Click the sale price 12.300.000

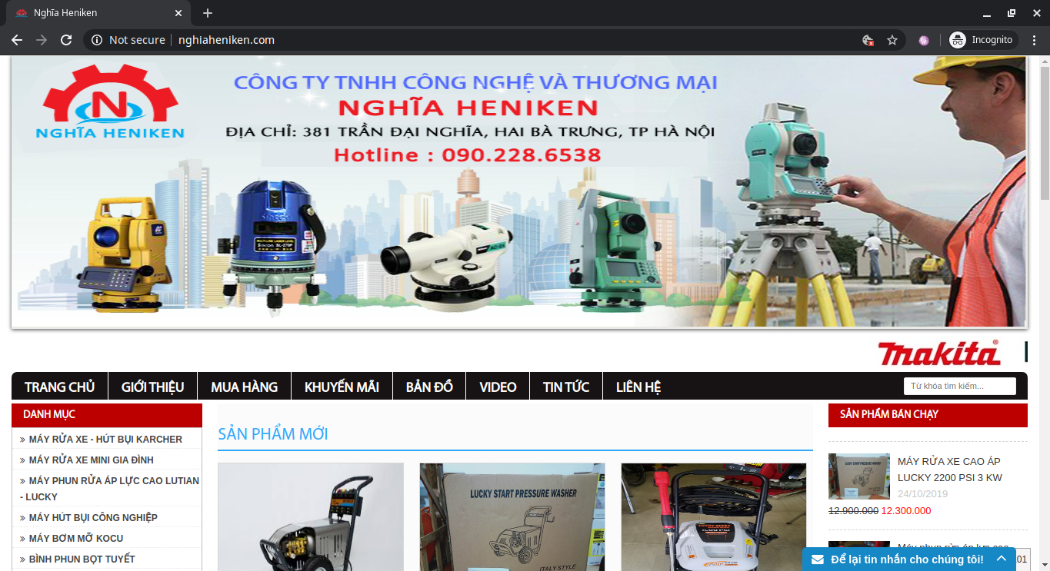pos(905,511)
